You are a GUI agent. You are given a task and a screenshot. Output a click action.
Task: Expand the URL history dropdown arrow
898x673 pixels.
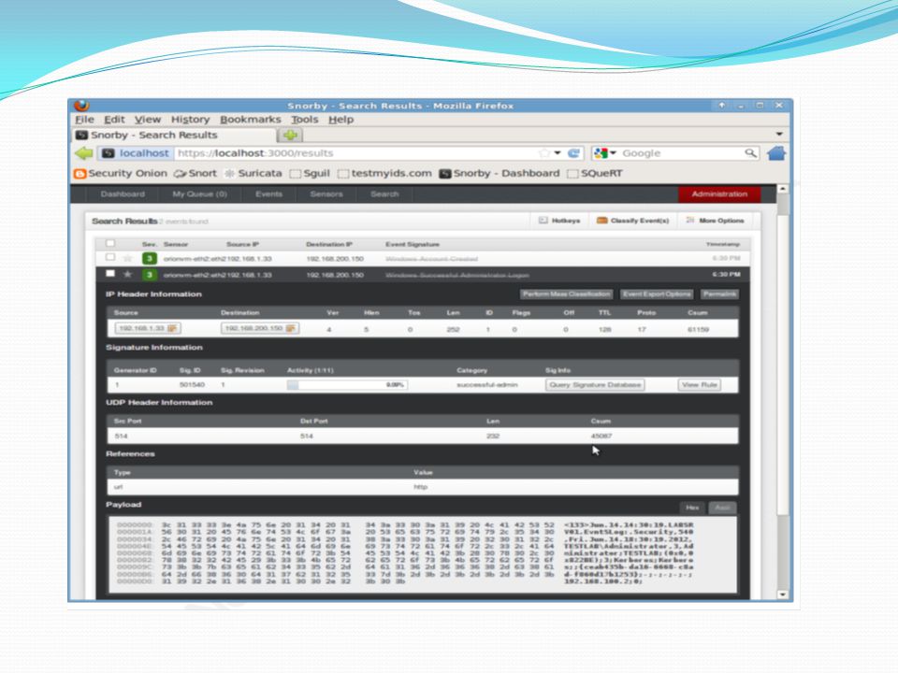[558, 152]
